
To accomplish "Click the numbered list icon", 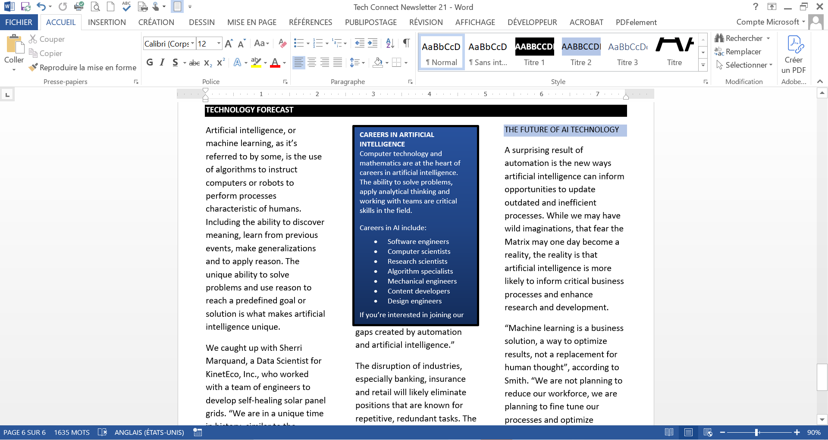I will [318, 43].
